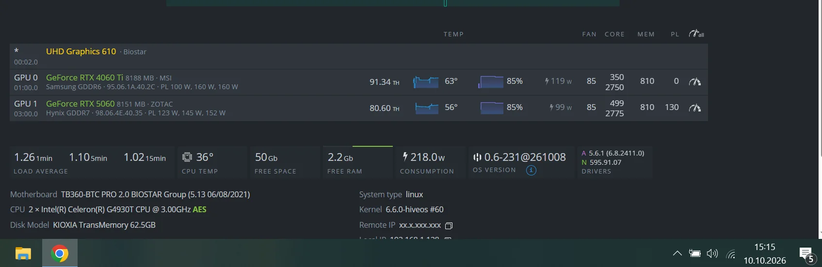
Task: Click the OS version info icon
Action: [x=531, y=170]
